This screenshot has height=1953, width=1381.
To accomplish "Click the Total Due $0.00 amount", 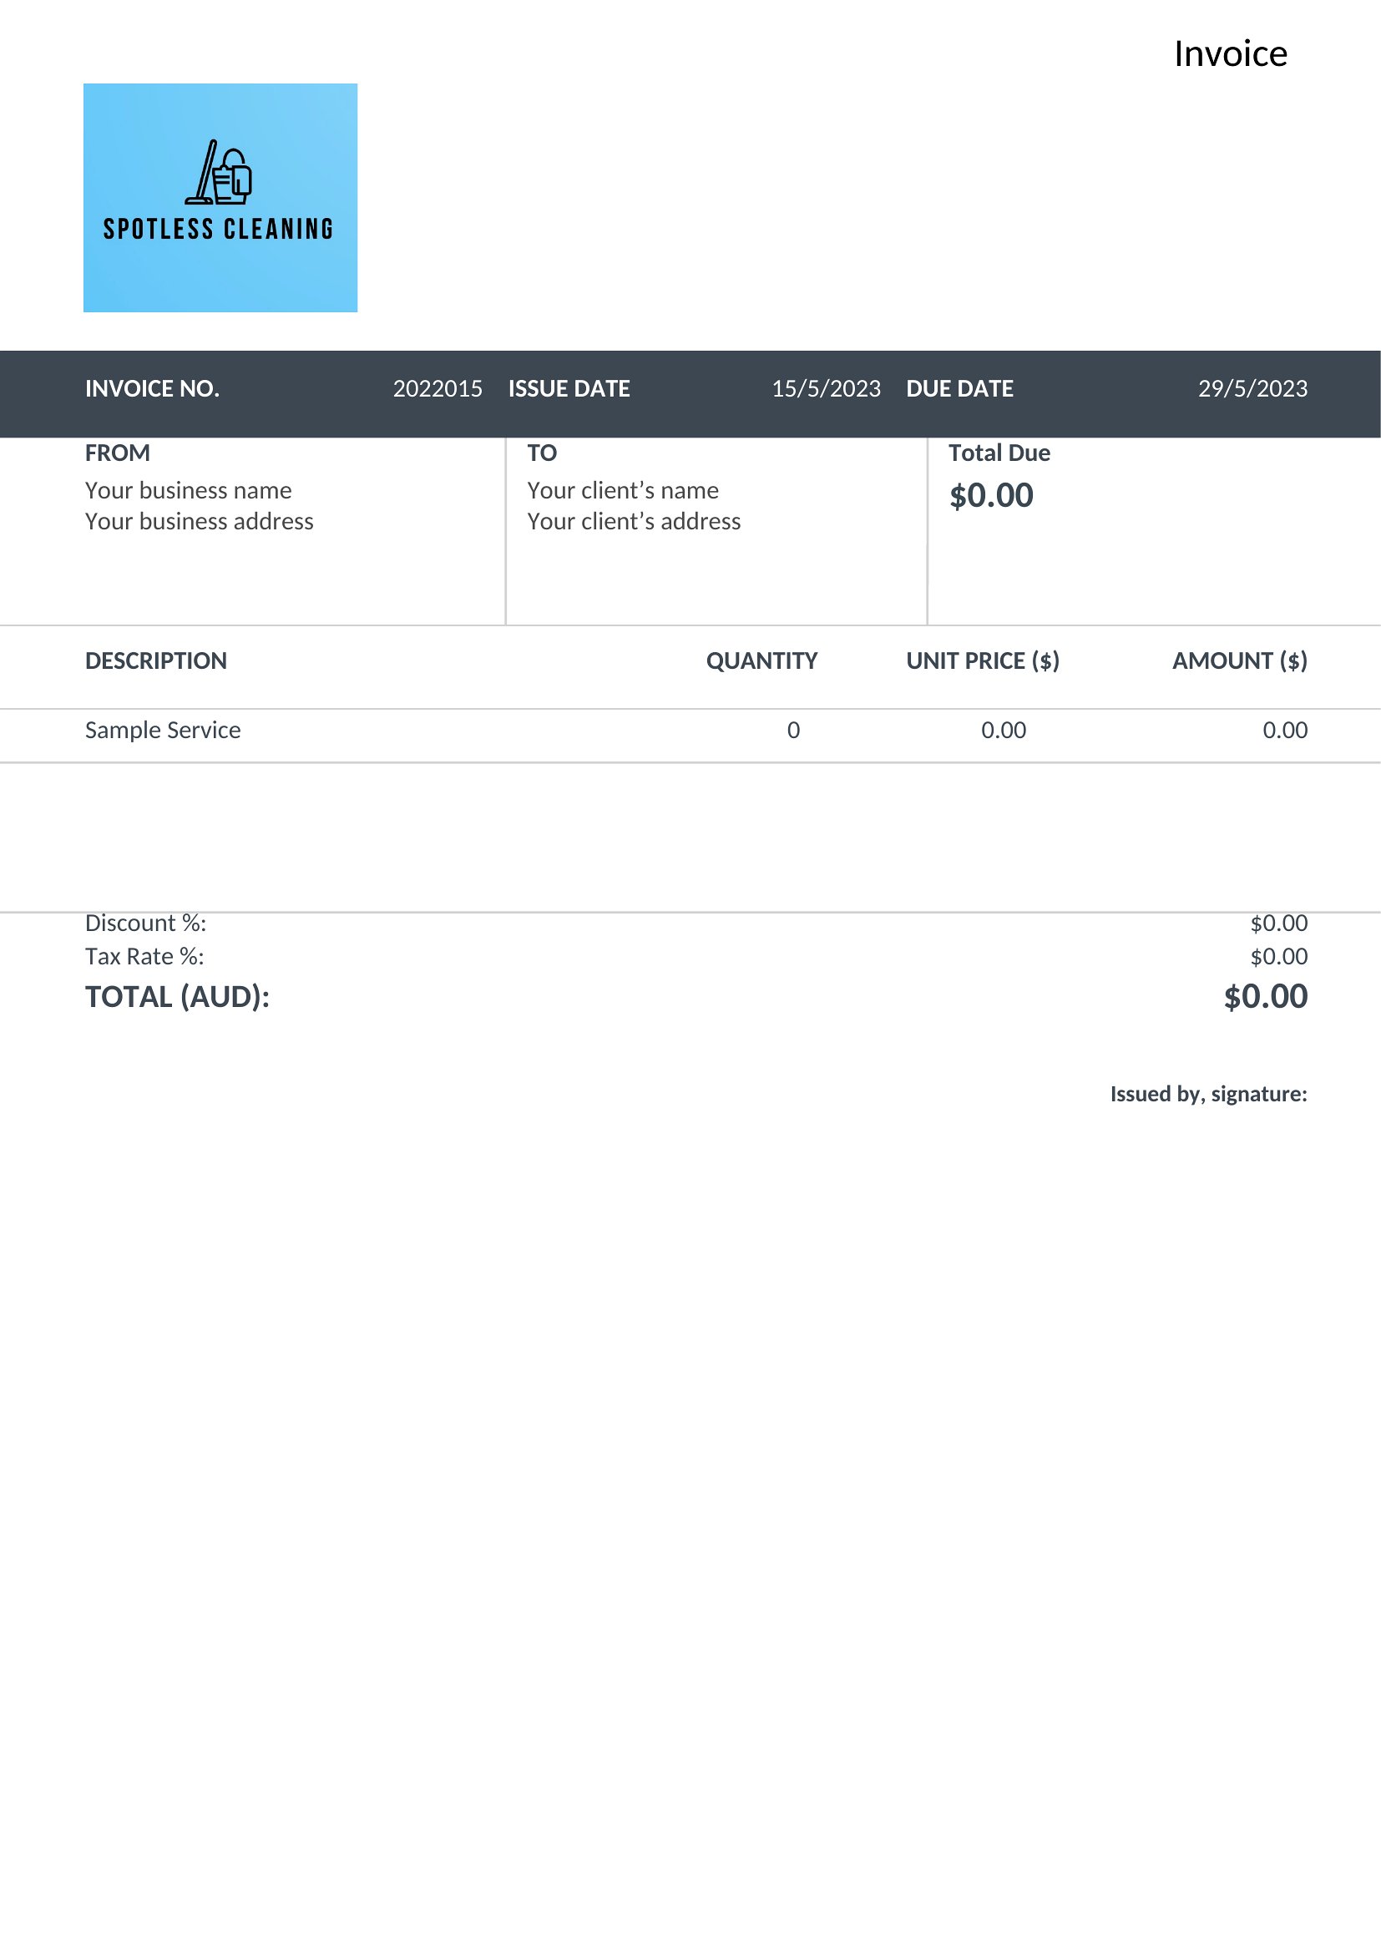I will 992,495.
